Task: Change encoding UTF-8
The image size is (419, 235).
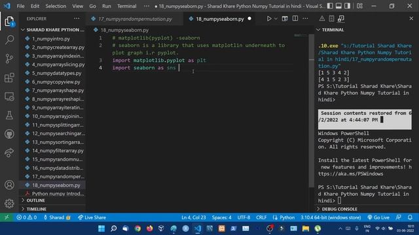Action: point(244,217)
